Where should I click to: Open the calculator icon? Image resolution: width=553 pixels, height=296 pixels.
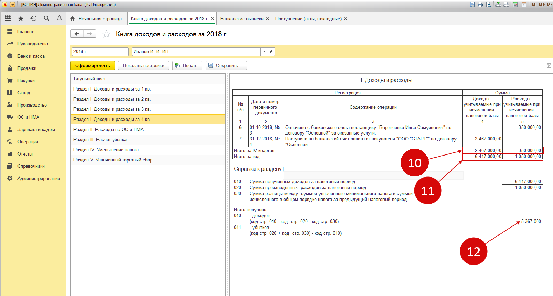(x=515, y=5)
